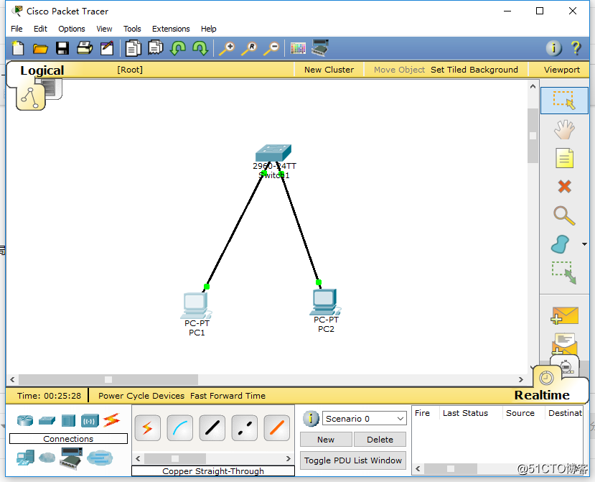Choose the Resize Shape tool
Viewport: 595px width, 482px height.
click(x=564, y=272)
